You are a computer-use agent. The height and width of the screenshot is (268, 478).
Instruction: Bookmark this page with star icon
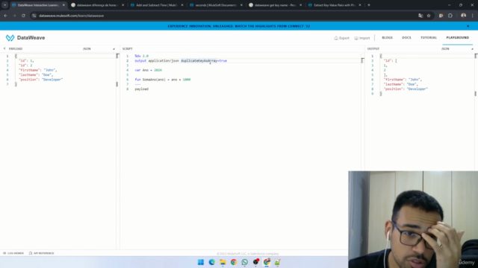click(x=429, y=16)
